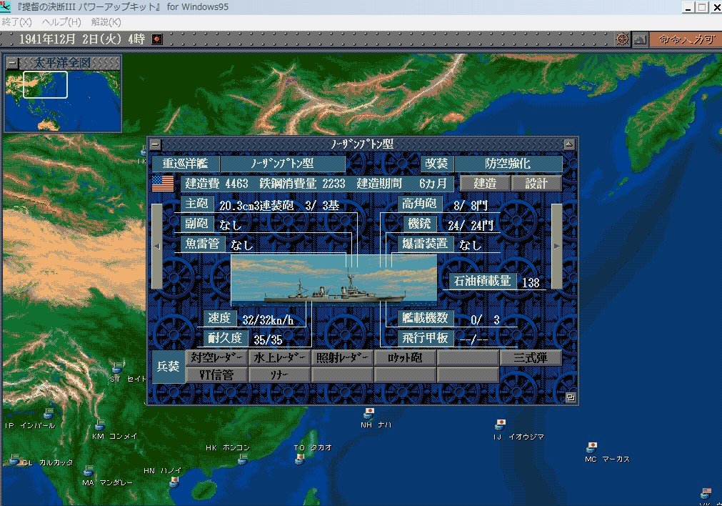Screen dimensions: 722x506
Task: Click the 爆雷装置 depth charge label
Action: 425,243
